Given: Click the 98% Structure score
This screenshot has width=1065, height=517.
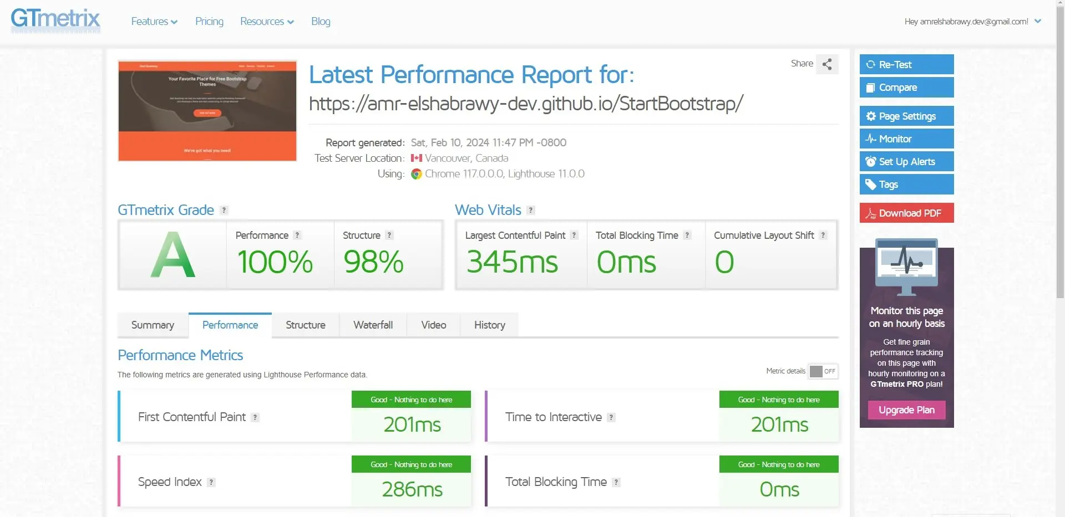Looking at the screenshot, I should 373,262.
